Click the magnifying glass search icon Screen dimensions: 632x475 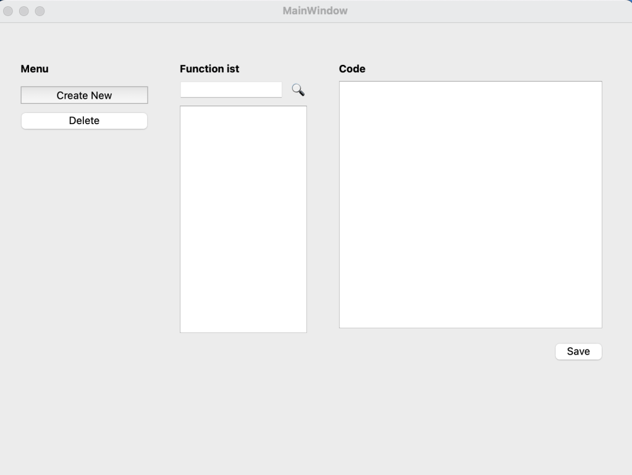tap(298, 90)
